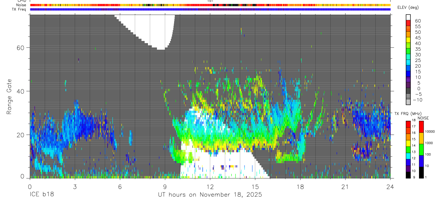Click the '13' tick on the TX FRQ legend
Viewport: 439px width, 202px height.
coord(414,152)
